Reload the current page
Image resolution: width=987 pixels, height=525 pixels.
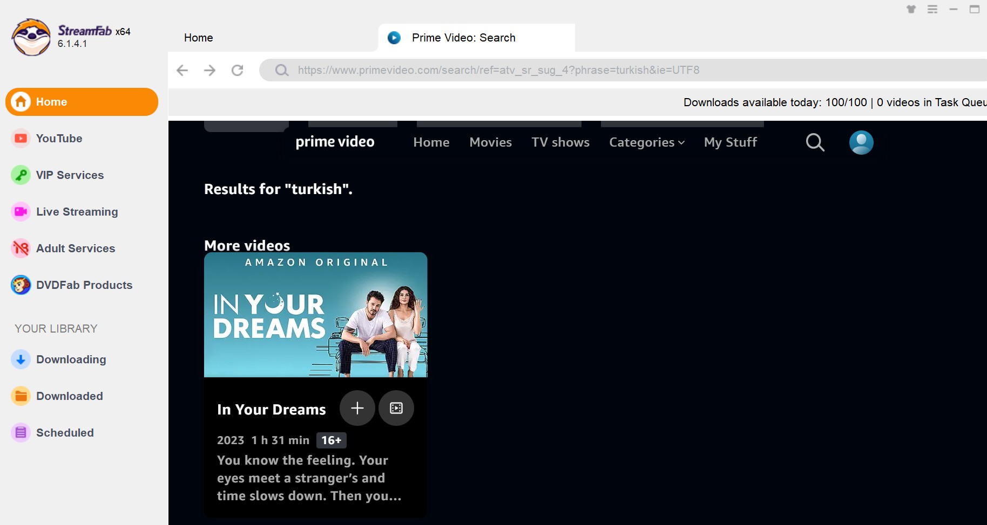[238, 70]
